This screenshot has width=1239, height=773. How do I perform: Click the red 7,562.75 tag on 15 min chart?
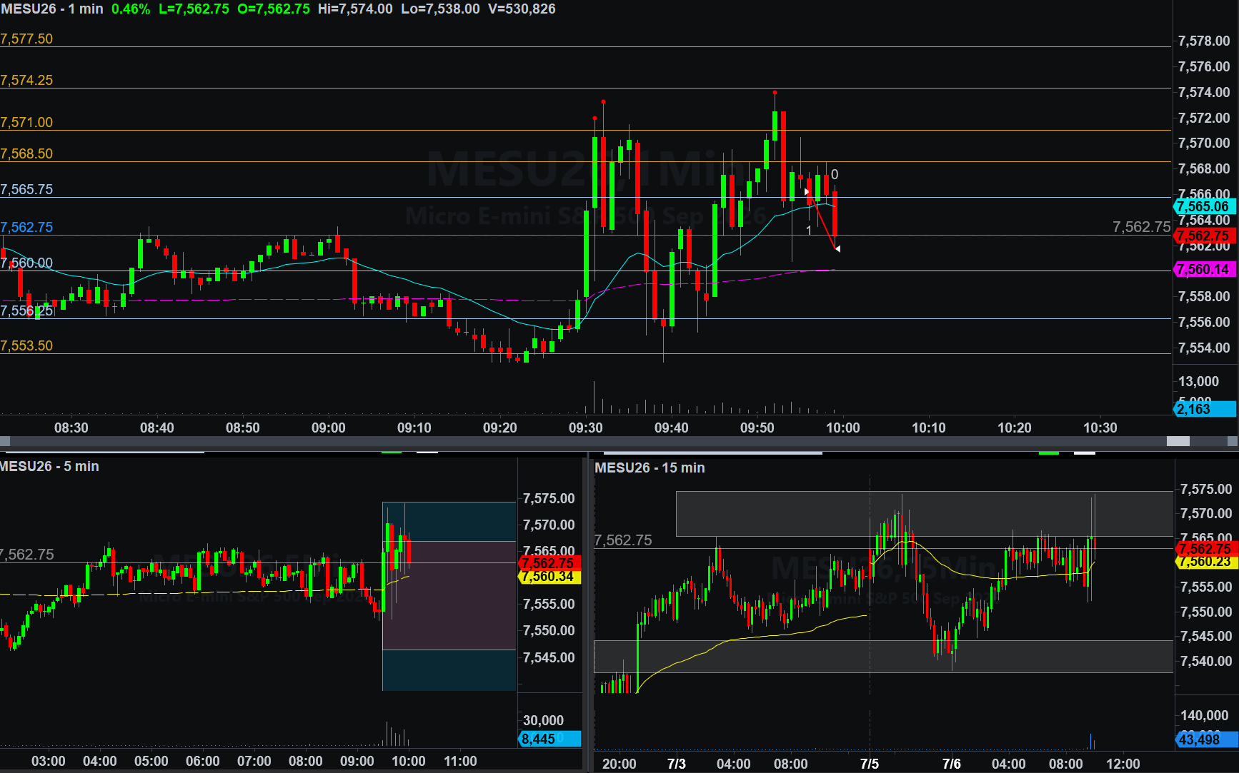point(1206,549)
